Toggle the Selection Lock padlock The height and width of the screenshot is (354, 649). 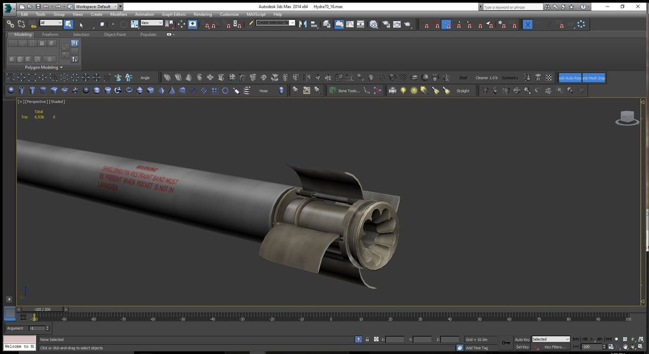click(x=367, y=339)
